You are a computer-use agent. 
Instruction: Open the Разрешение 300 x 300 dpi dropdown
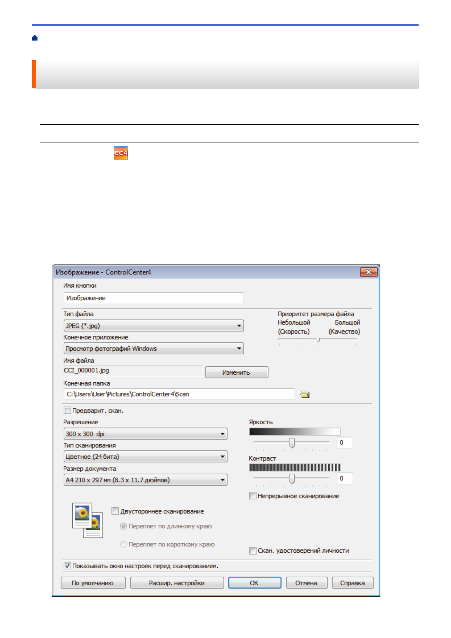[145, 434]
